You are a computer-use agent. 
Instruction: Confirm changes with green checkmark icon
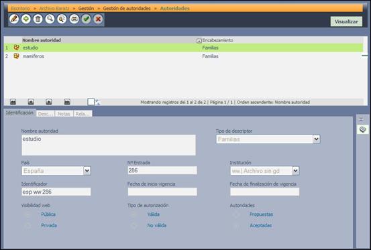click(87, 19)
